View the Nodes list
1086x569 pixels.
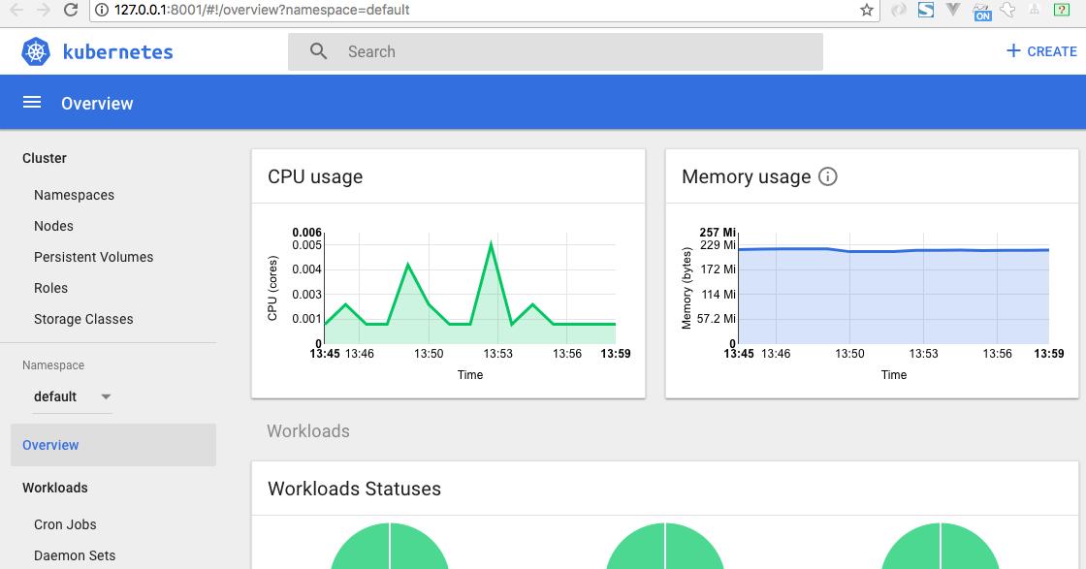pyautogui.click(x=53, y=226)
